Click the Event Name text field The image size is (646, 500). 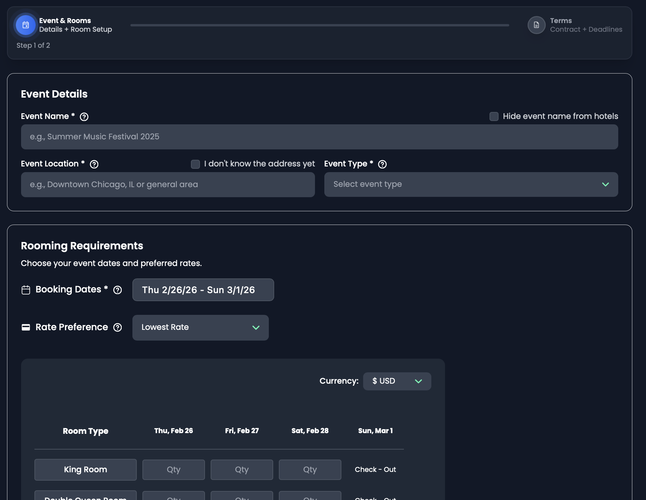319,137
